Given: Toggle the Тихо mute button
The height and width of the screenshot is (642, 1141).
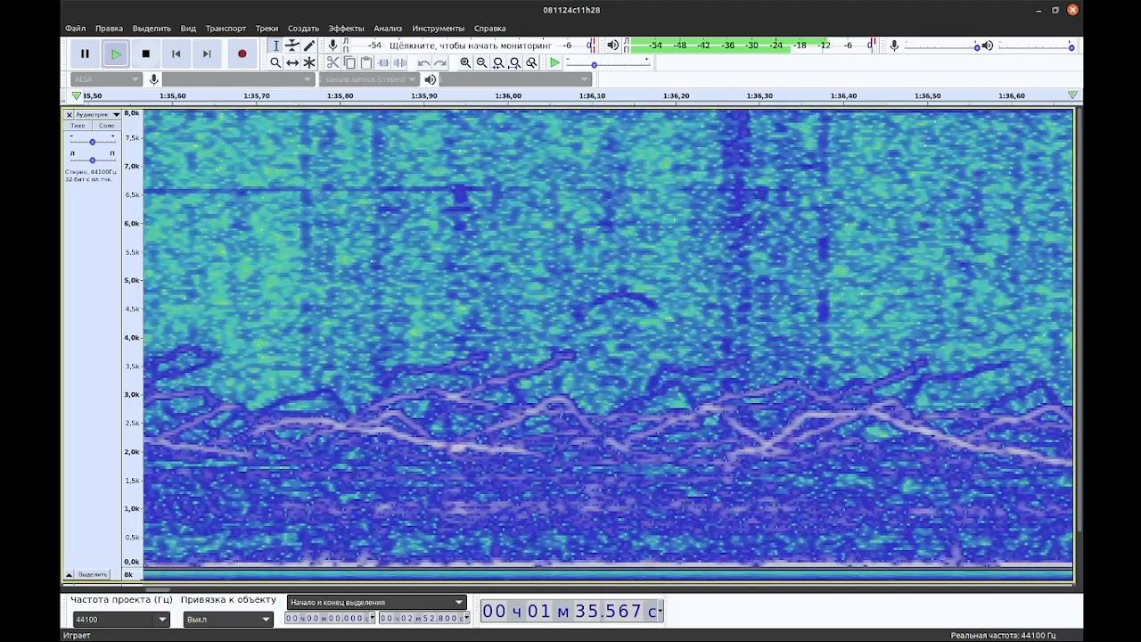Looking at the screenshot, I should click(x=78, y=126).
